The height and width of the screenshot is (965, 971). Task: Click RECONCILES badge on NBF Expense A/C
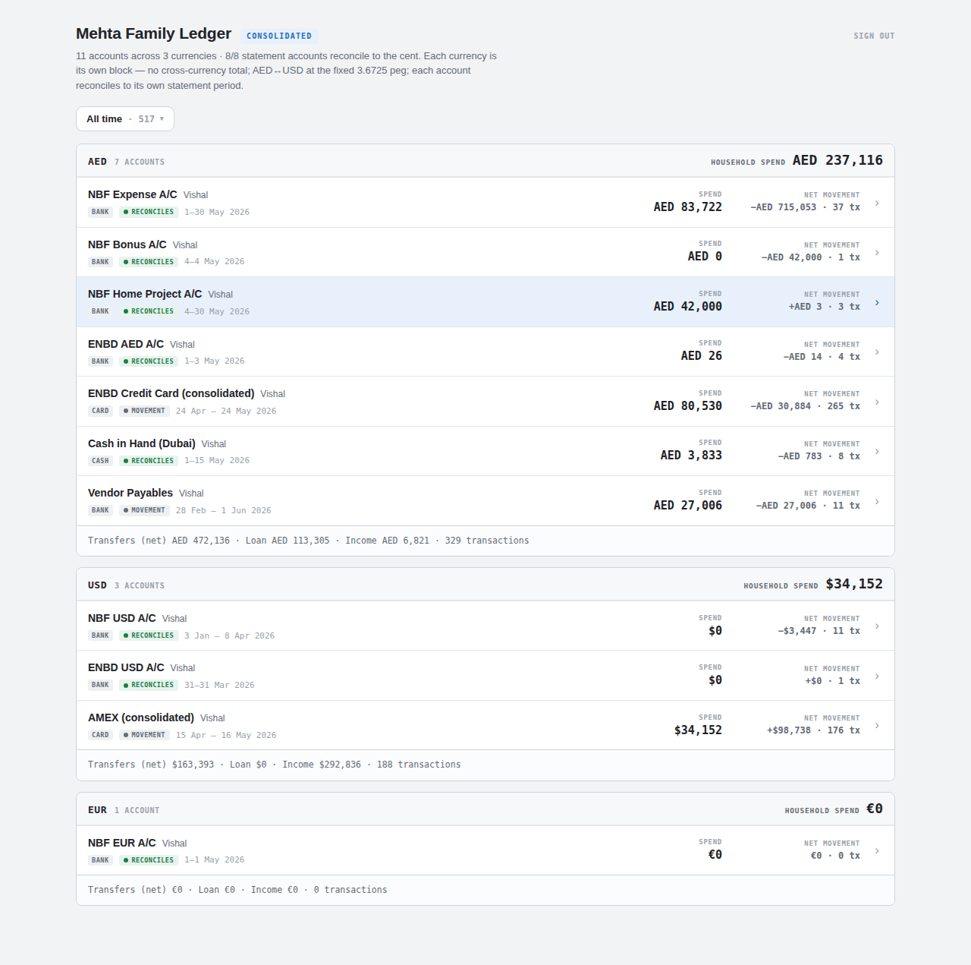149,212
